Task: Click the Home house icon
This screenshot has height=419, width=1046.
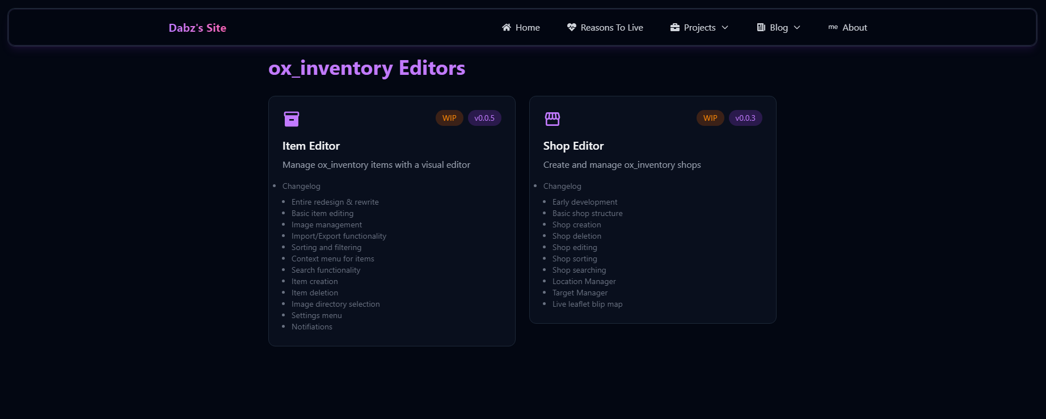Action: 507,27
